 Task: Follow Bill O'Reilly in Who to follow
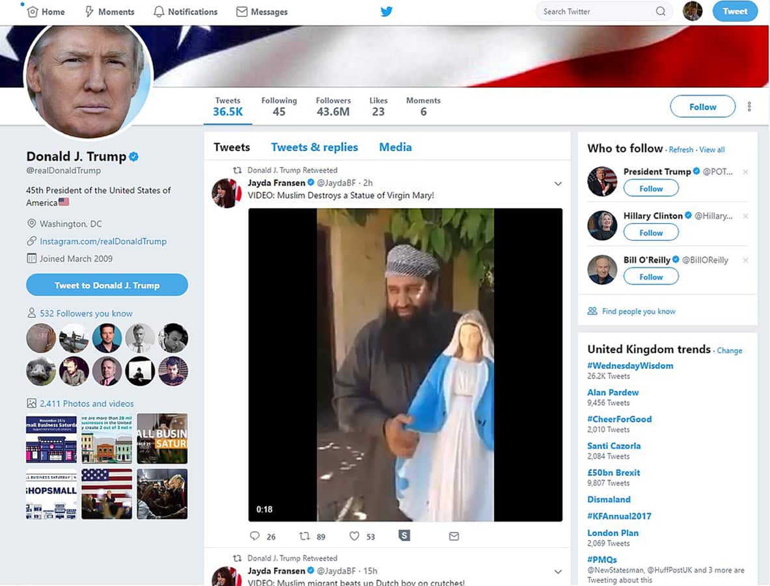point(650,276)
